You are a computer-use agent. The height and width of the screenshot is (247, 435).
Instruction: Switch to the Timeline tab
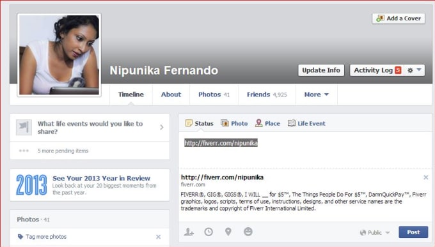click(131, 94)
